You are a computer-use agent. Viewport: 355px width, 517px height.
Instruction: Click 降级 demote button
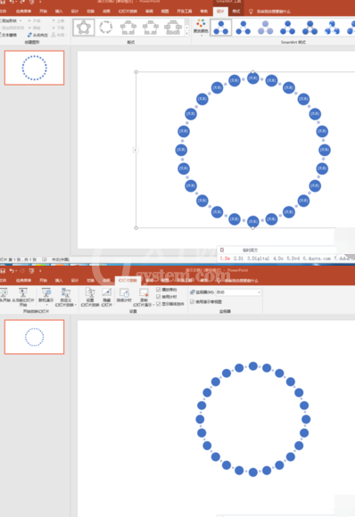tap(34, 28)
